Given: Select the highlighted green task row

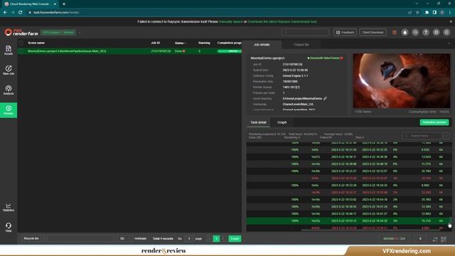Looking at the screenshot, I should point(348,221).
